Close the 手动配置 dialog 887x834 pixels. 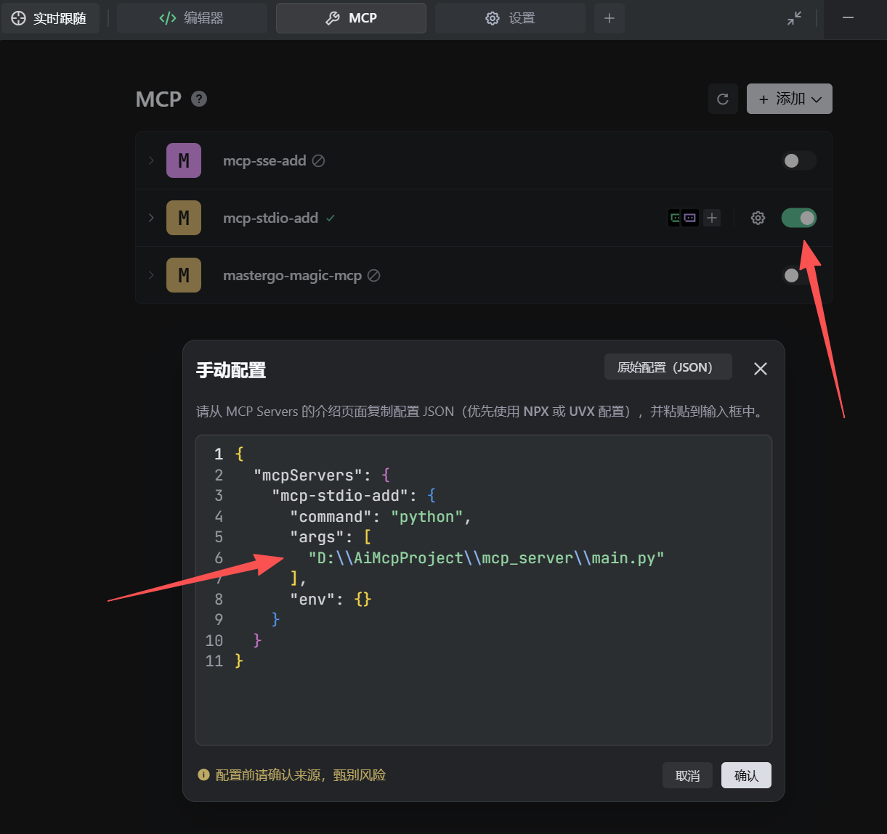761,369
